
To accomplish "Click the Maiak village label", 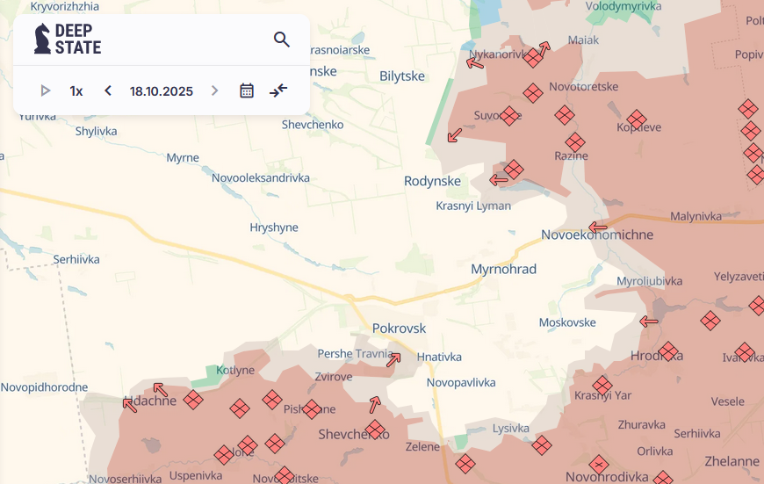I will pos(583,40).
